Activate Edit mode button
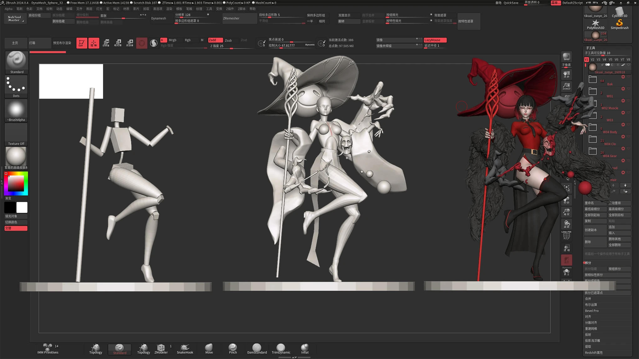This screenshot has height=359, width=639. (81, 43)
